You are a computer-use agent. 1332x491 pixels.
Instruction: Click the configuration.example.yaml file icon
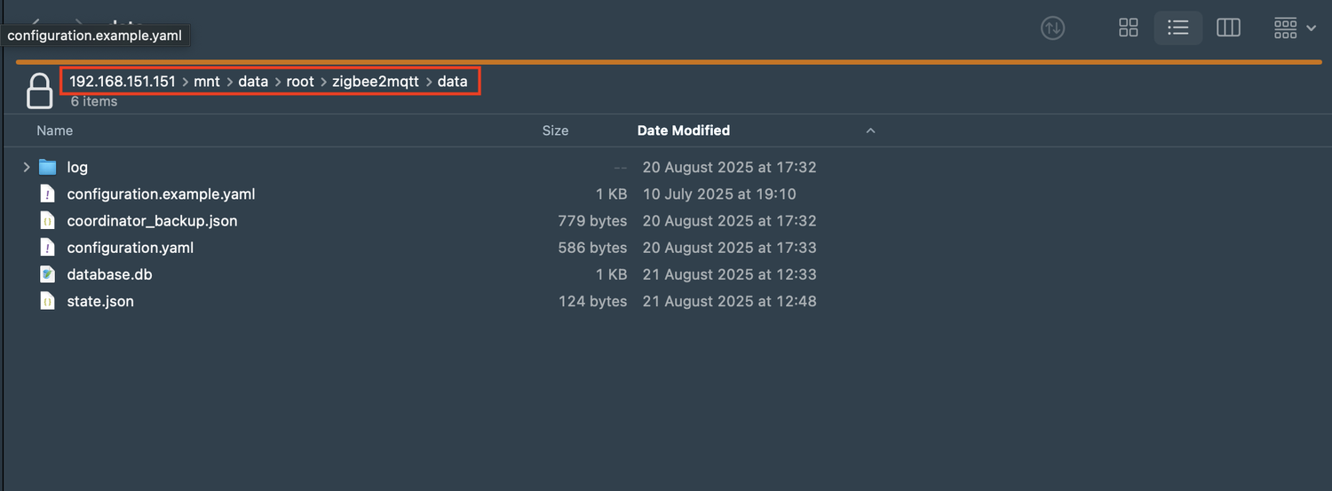pyautogui.click(x=48, y=194)
